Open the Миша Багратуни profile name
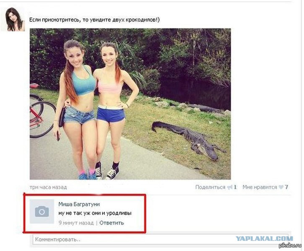This screenshot has width=304, height=251. (79, 204)
